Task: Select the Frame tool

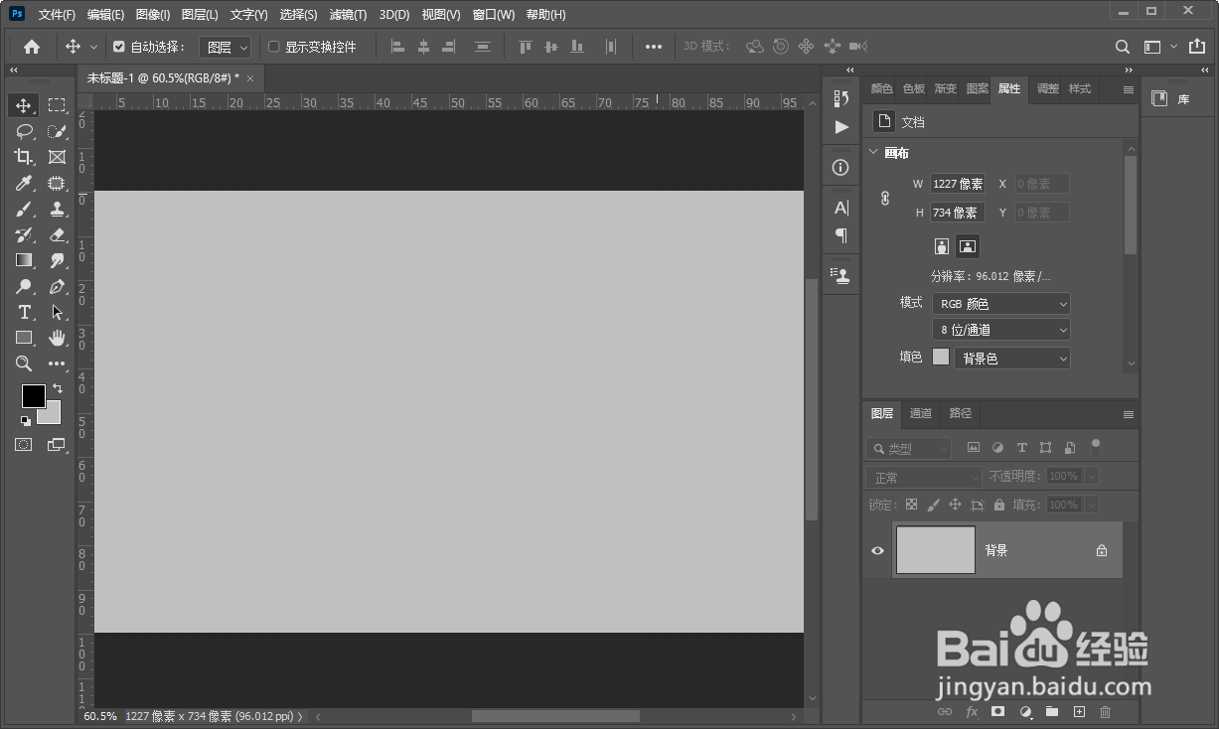Action: tap(57, 157)
